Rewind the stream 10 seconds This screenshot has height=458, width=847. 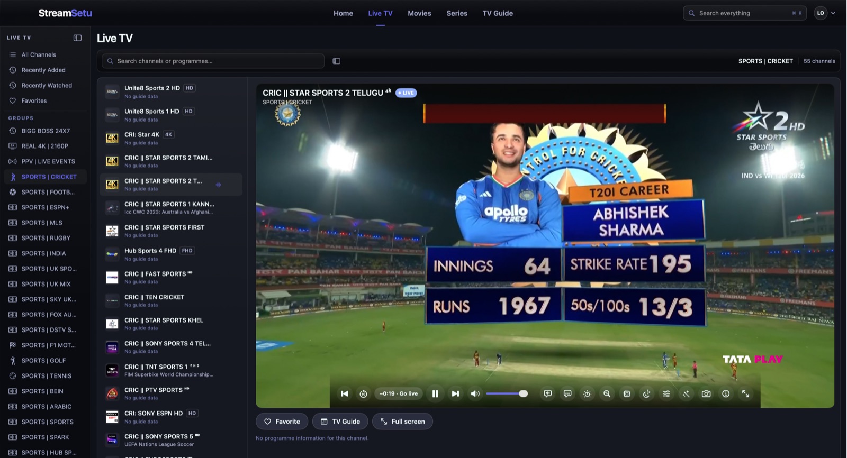(x=363, y=393)
